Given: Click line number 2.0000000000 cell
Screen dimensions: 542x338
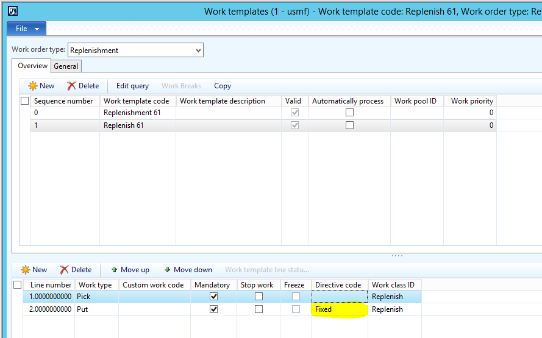Looking at the screenshot, I should 49,309.
